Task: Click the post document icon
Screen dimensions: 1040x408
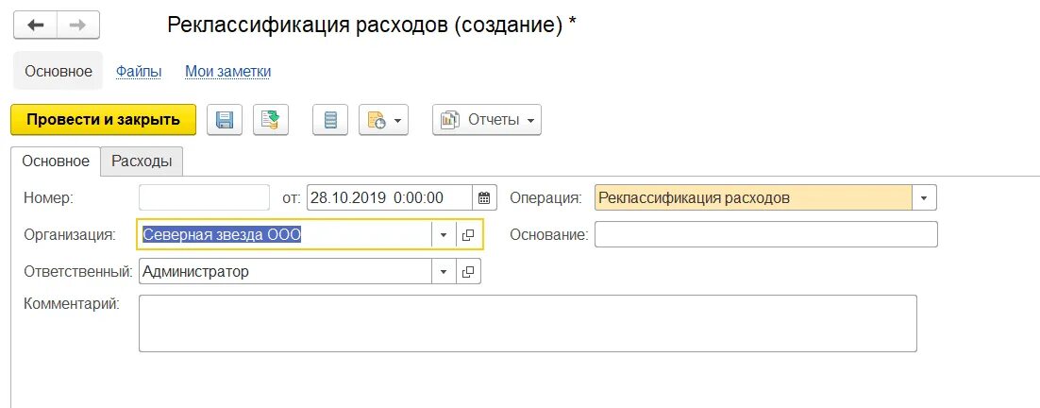Action: coord(271,120)
